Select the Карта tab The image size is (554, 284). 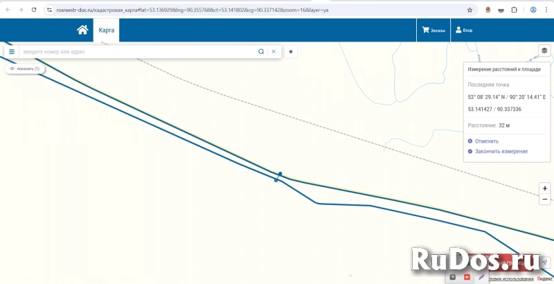pos(106,30)
